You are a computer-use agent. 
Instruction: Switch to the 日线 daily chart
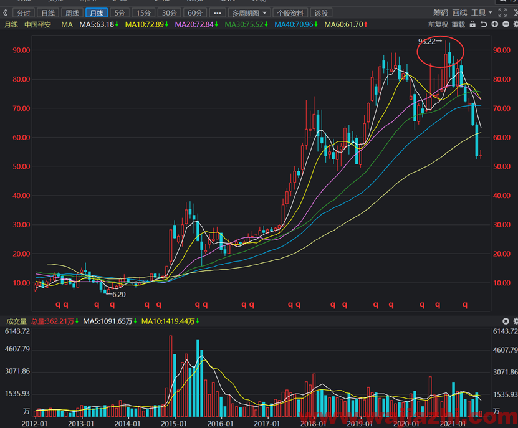(x=48, y=13)
